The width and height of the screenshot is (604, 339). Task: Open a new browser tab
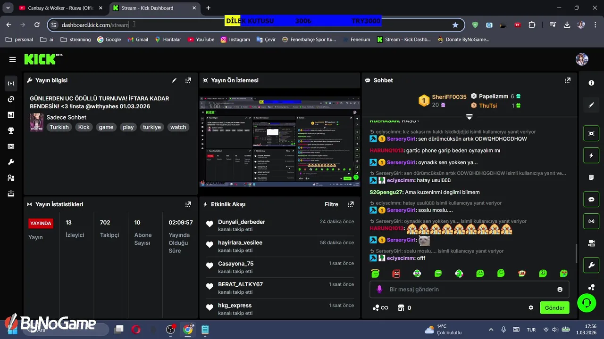pos(209,8)
